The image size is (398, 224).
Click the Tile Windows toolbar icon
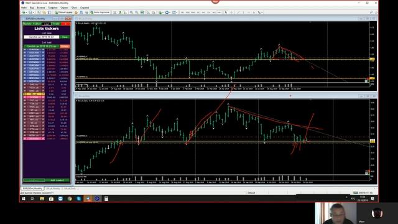tap(142, 12)
